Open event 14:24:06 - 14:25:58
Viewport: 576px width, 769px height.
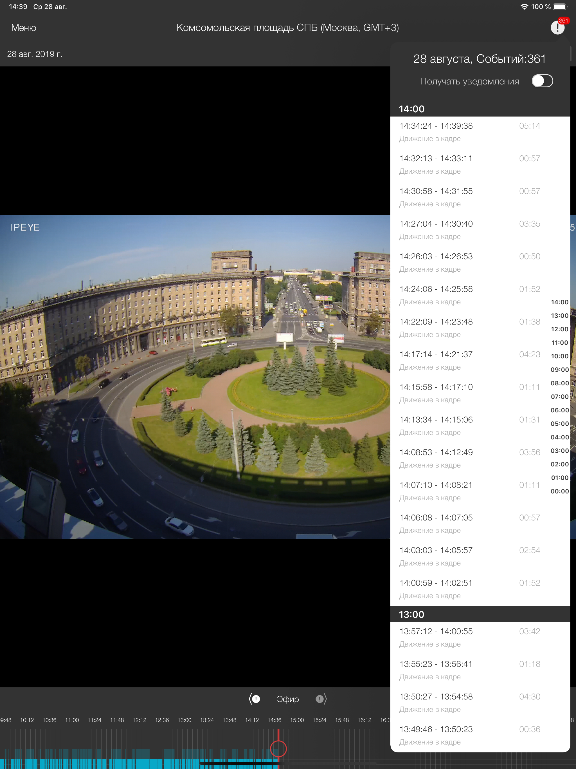click(480, 296)
